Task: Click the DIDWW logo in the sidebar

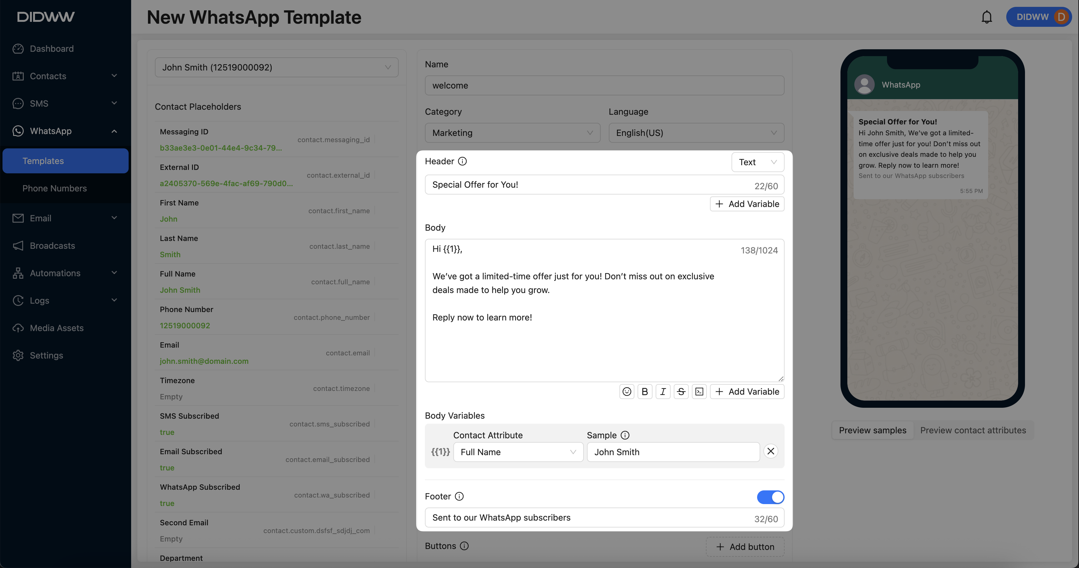Action: pos(46,17)
